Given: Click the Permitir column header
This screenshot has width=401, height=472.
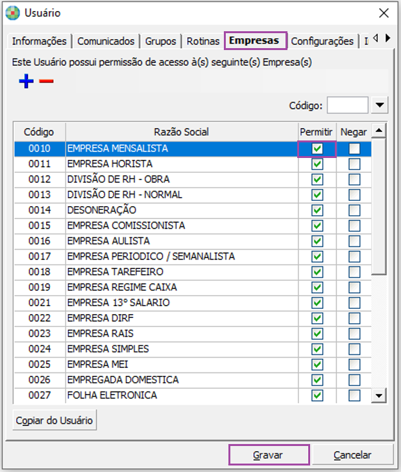Looking at the screenshot, I should point(317,132).
